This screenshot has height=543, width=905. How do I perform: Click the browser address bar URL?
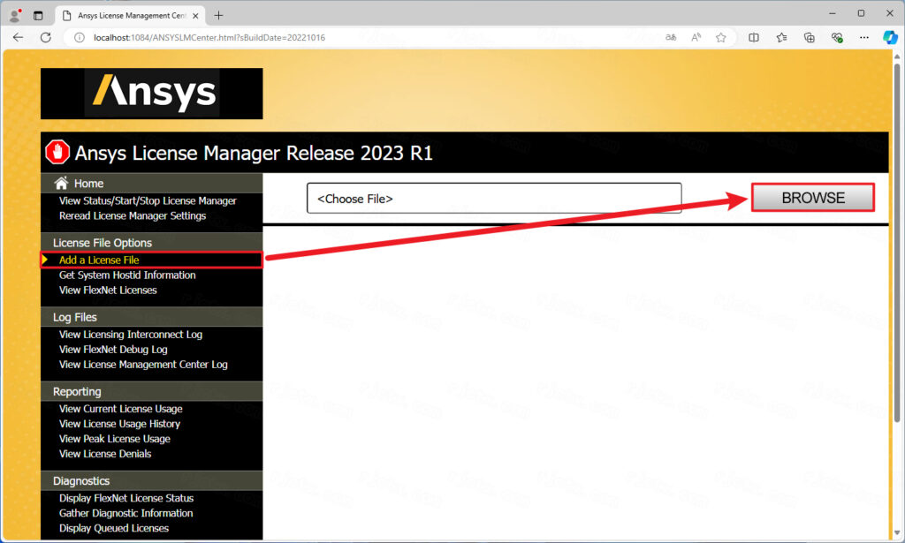point(209,37)
